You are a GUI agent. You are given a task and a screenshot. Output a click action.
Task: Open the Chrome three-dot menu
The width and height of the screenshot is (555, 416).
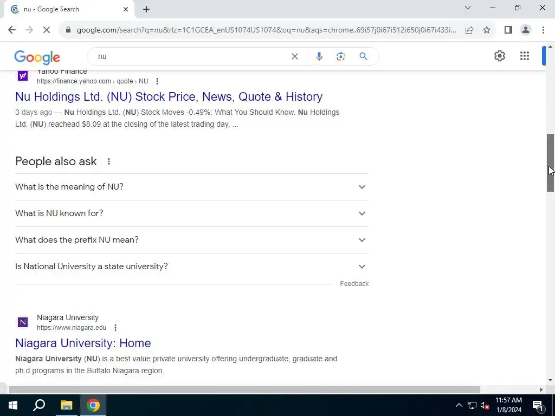coord(543,30)
